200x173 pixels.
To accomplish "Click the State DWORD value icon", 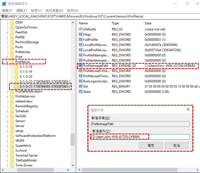I will pyautogui.click(x=80, y=92).
